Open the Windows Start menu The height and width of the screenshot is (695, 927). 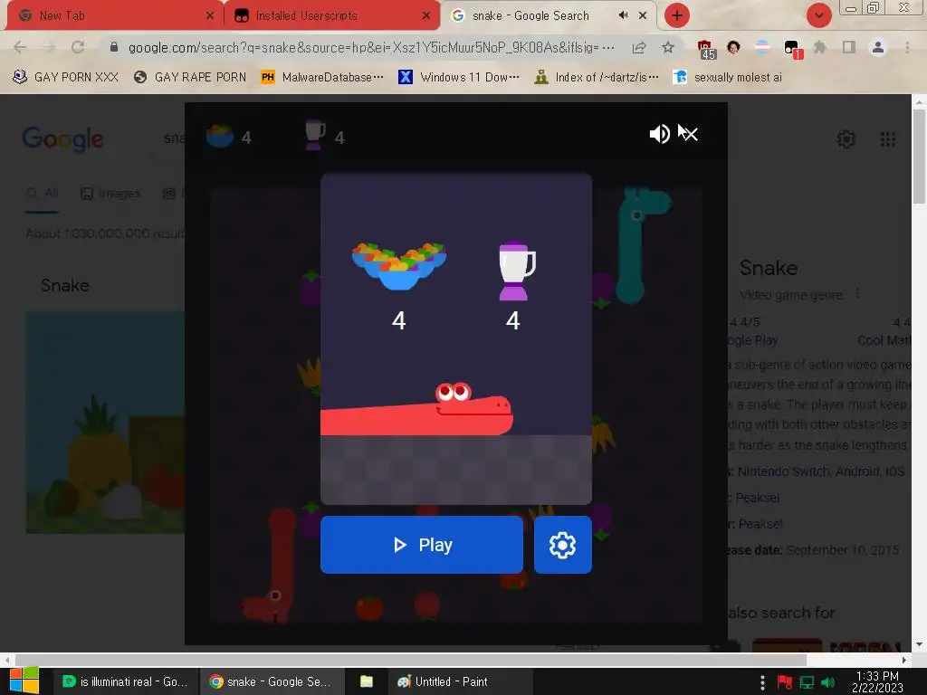click(x=24, y=681)
